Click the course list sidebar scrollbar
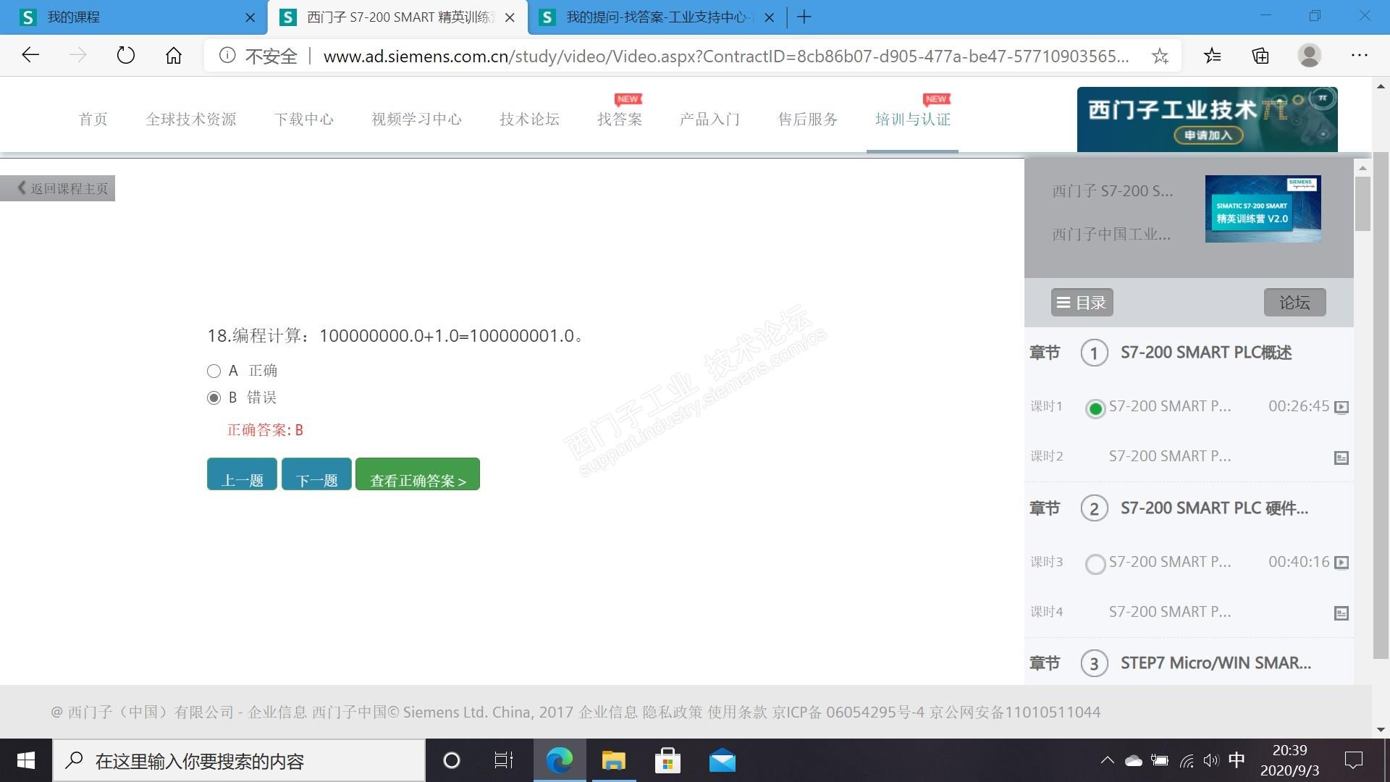Image resolution: width=1390 pixels, height=782 pixels. (1362, 204)
